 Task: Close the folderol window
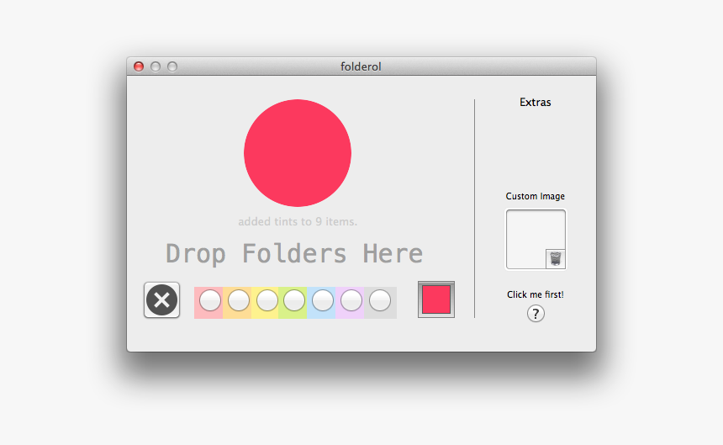(x=139, y=66)
